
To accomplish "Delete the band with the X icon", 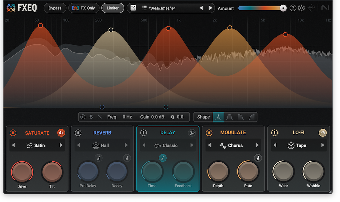I will click(x=100, y=117).
